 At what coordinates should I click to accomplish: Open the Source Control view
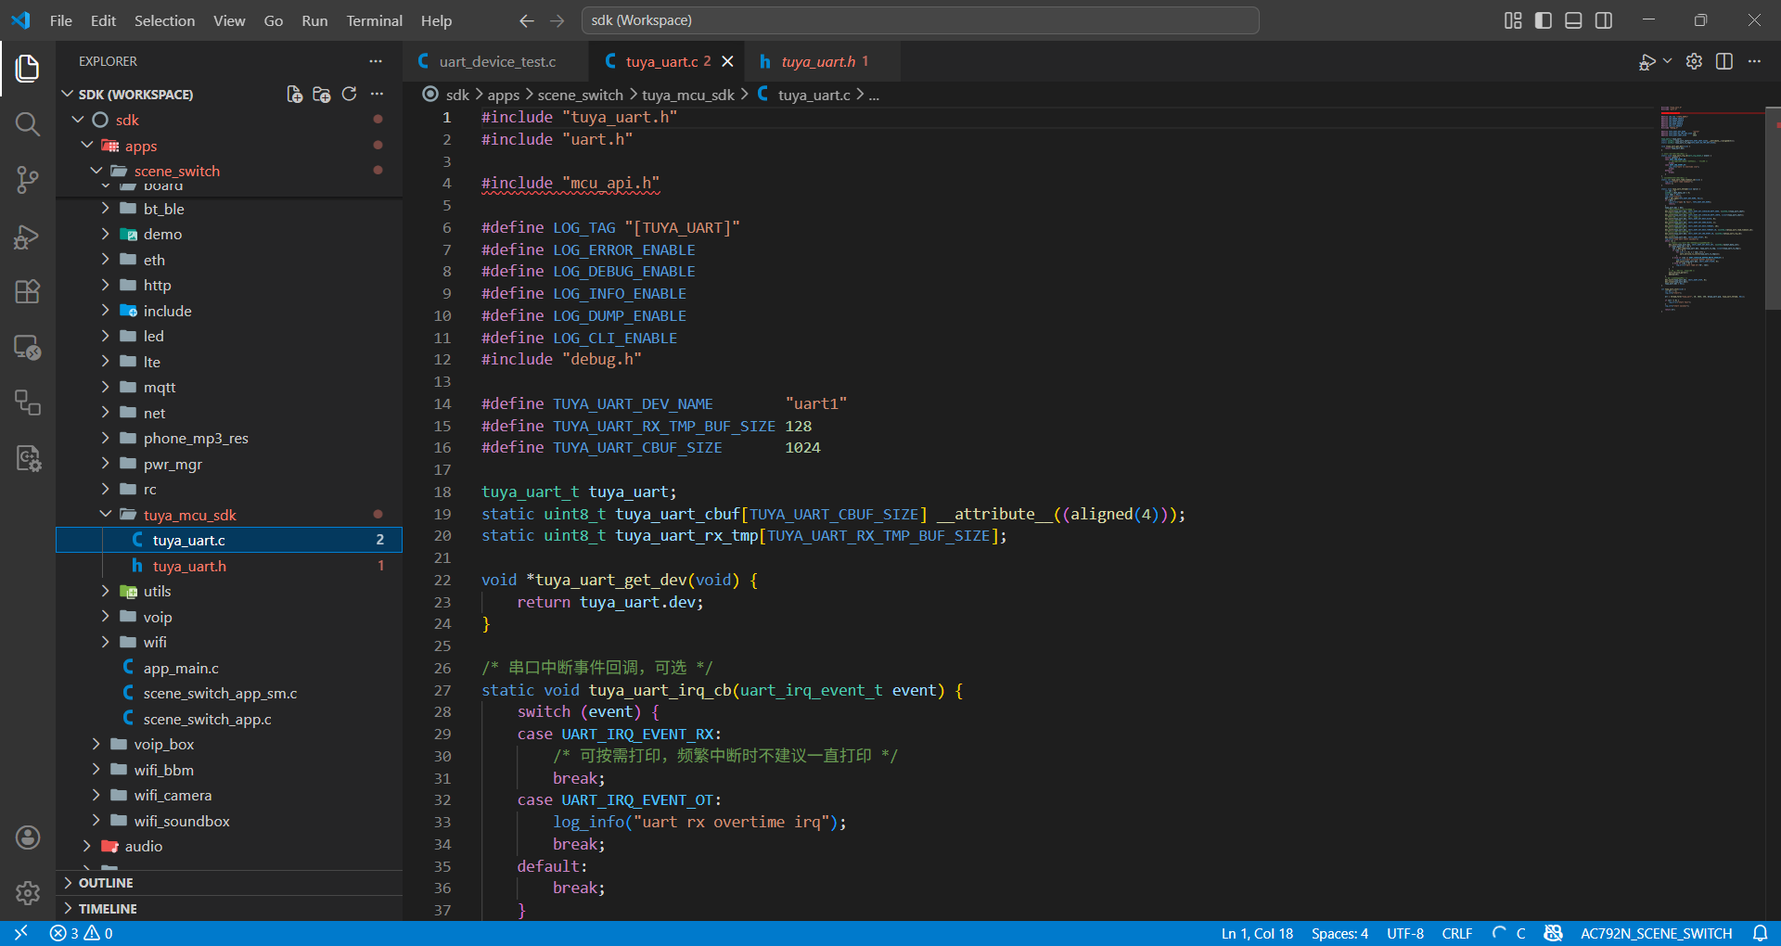coord(28,180)
